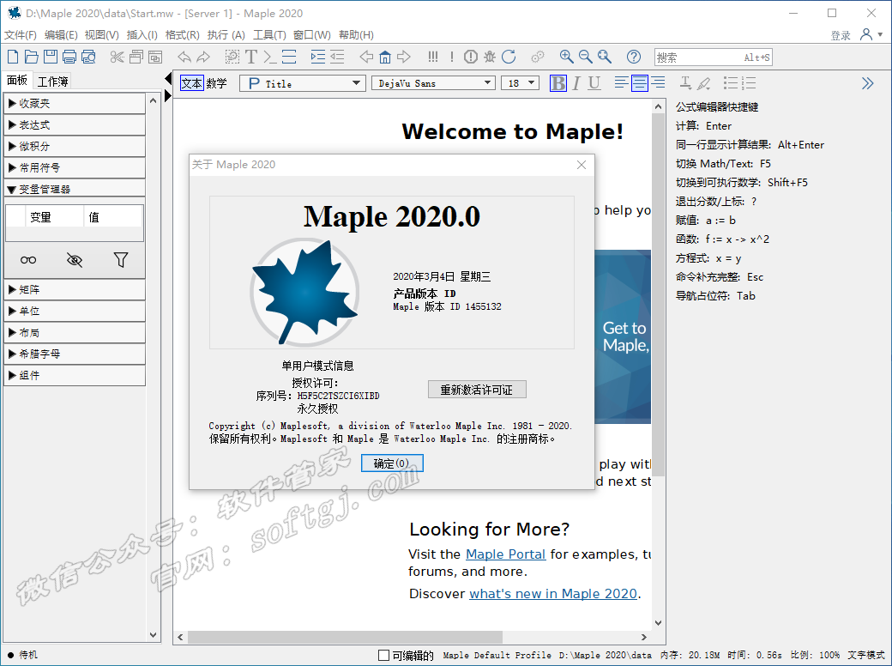Go to the home page icon
892x666 pixels.
385,57
